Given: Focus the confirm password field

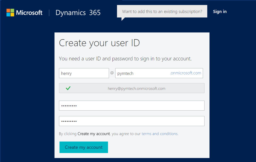Looking at the screenshot, I should 131,121.
